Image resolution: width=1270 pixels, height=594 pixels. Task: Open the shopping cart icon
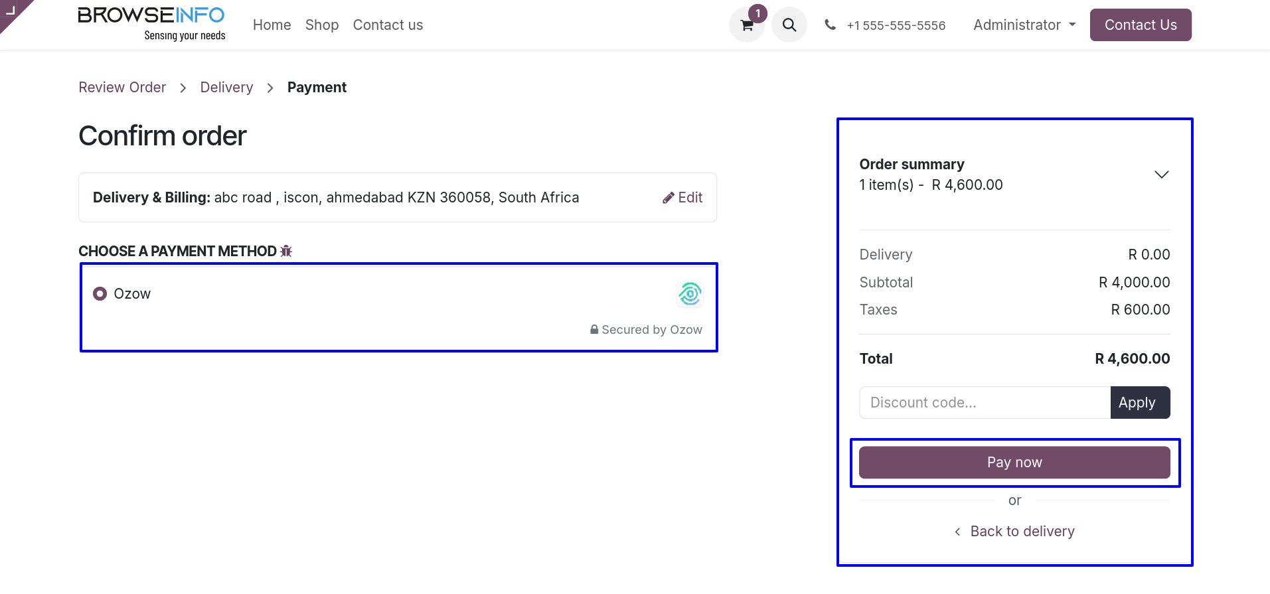click(x=747, y=25)
